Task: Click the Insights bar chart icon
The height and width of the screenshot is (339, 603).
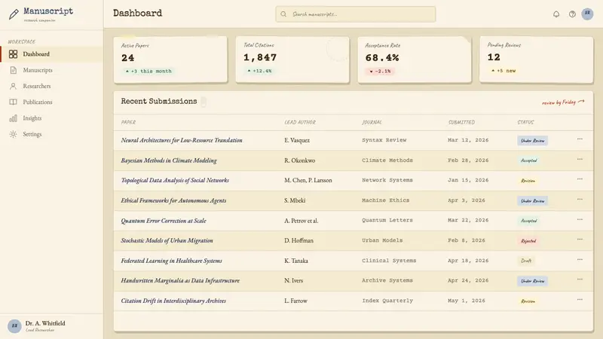Action: (x=13, y=118)
